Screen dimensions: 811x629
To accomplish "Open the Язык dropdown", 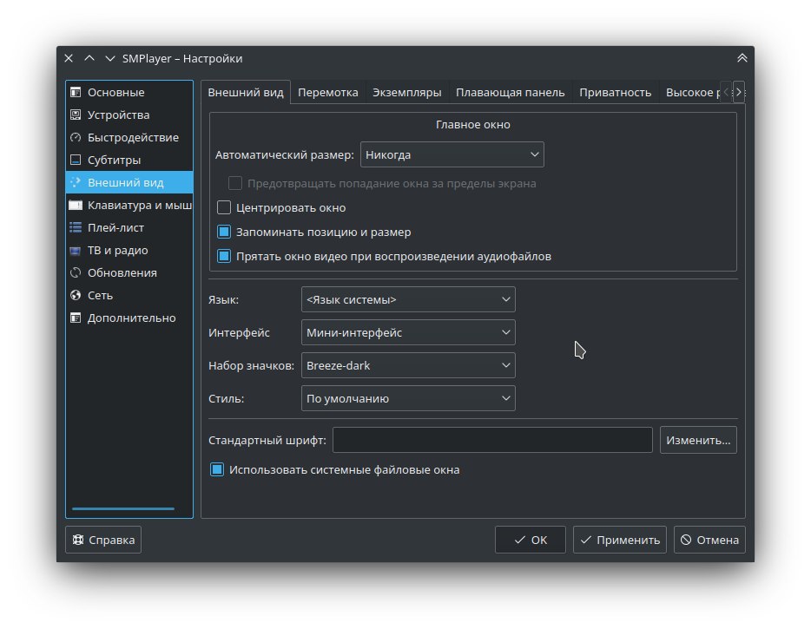I will (408, 300).
